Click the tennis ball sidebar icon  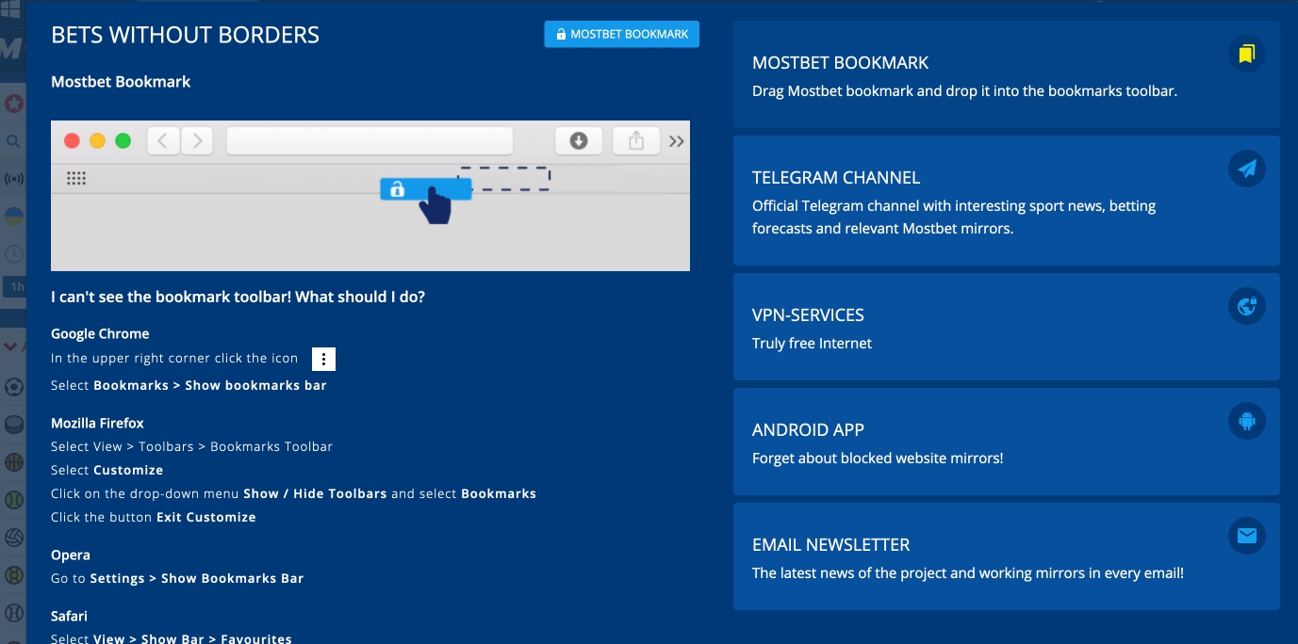(13, 500)
